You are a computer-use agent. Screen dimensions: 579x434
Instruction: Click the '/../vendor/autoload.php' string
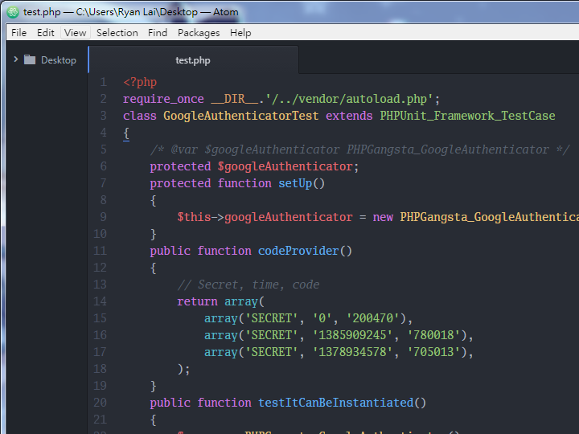pyautogui.click(x=349, y=99)
